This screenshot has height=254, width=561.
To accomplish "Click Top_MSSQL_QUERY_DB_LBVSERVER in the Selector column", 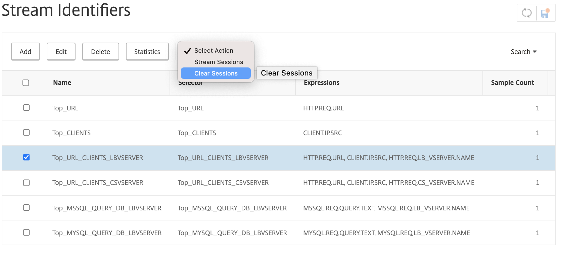I will (232, 208).
